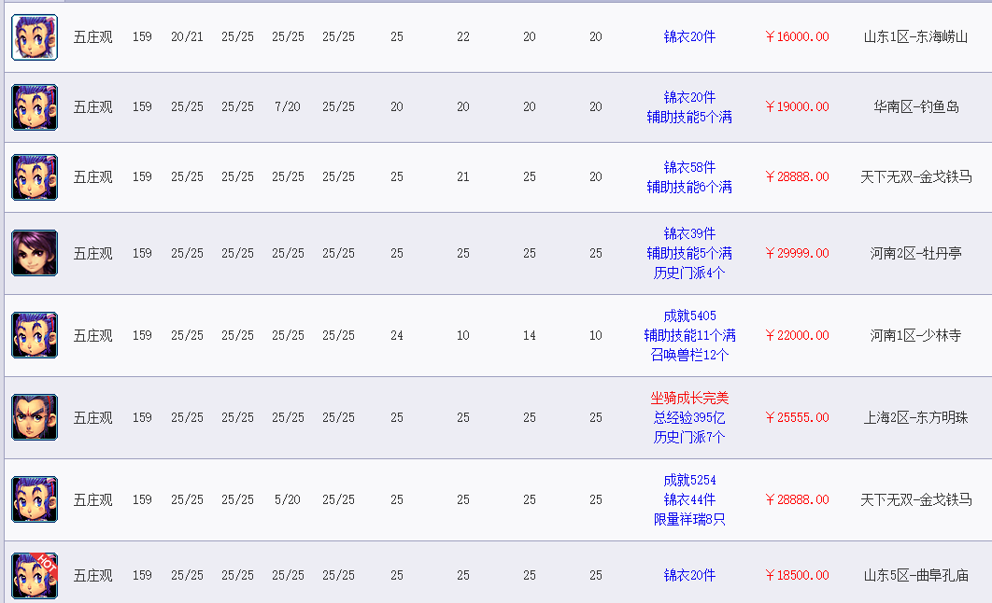Click the avatar of the ¥16000.00 listing
This screenshot has width=992, height=603.
pyautogui.click(x=35, y=37)
